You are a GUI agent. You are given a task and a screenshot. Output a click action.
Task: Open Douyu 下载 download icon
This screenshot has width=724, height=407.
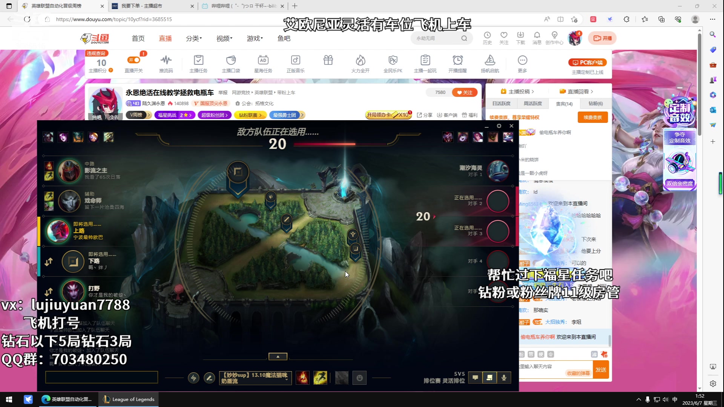click(520, 38)
